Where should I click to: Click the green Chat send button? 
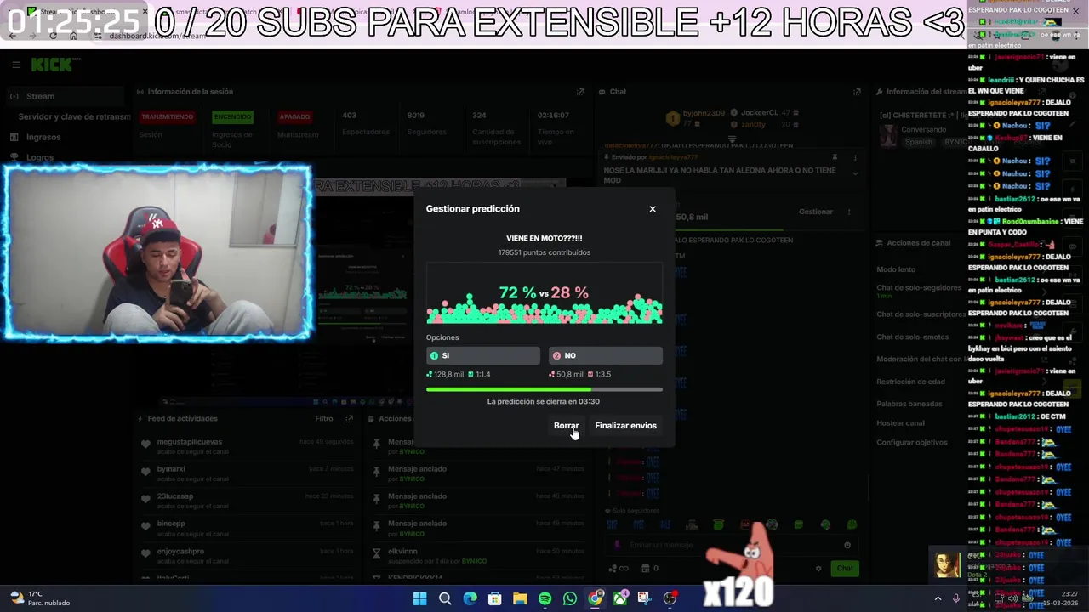(x=844, y=568)
